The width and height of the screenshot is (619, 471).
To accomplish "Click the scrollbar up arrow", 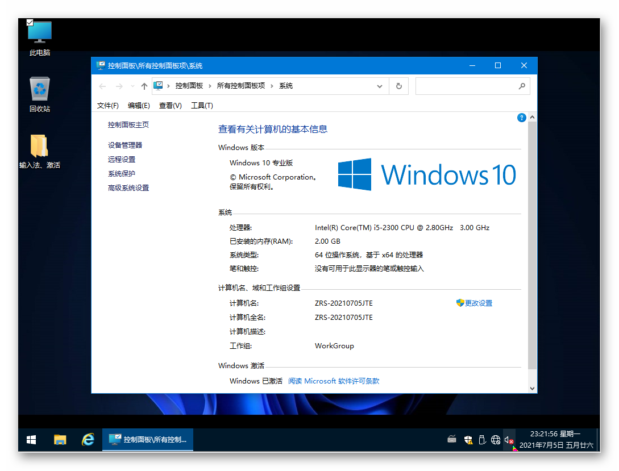I will 532,117.
